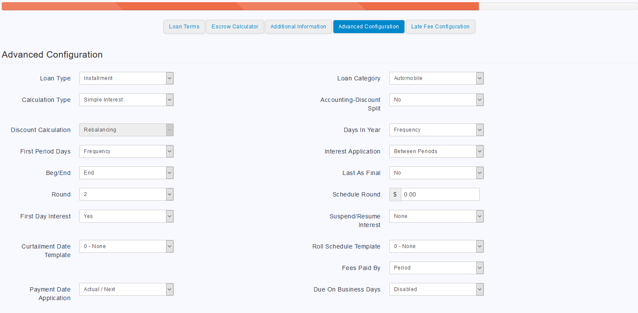Click the Curtailment Date Template label

coord(46,251)
